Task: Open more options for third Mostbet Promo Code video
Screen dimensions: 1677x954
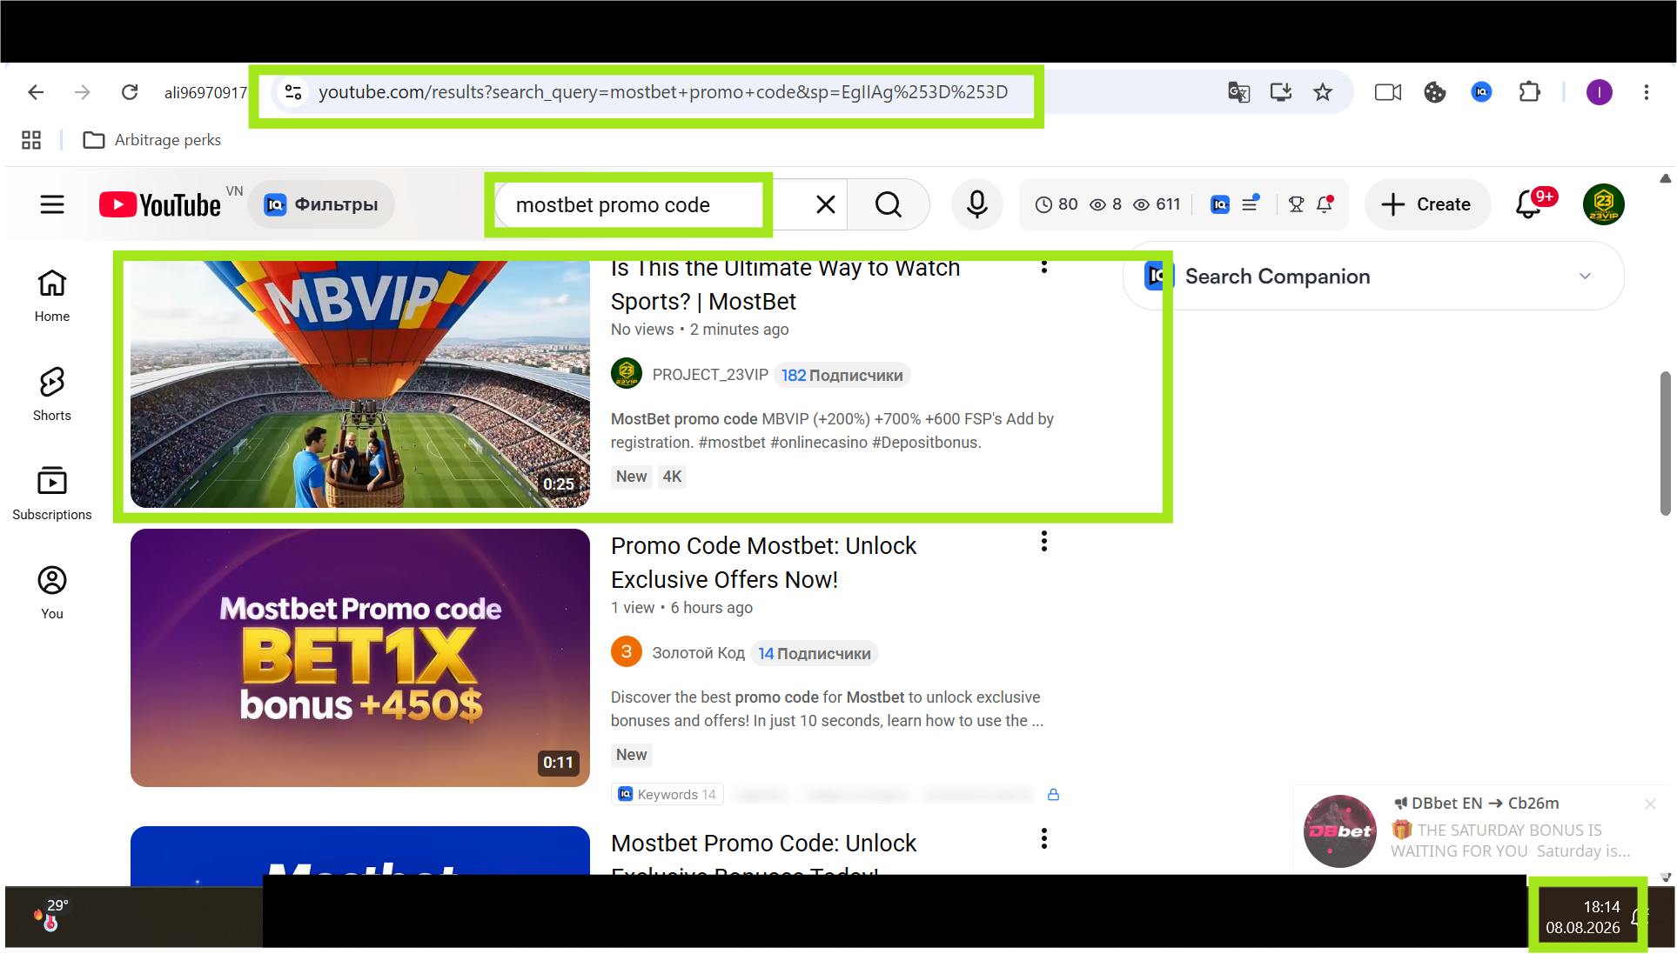Action: 1044,839
